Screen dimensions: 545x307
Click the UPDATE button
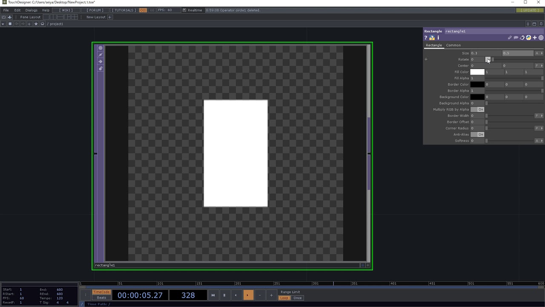pos(530,10)
